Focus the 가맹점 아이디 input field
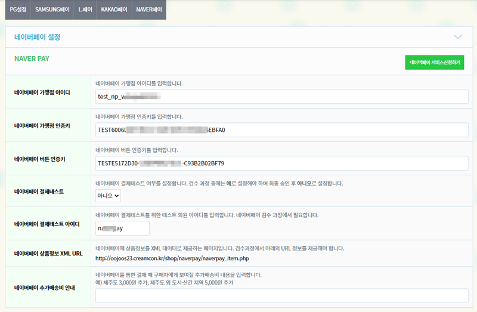 point(281,97)
